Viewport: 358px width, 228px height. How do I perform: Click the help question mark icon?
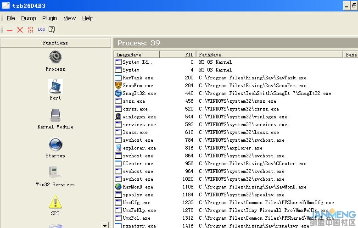[52, 30]
